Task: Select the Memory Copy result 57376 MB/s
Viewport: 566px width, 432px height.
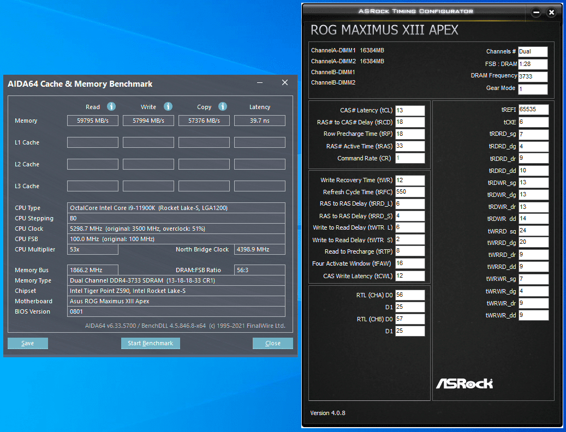Action: (x=204, y=121)
